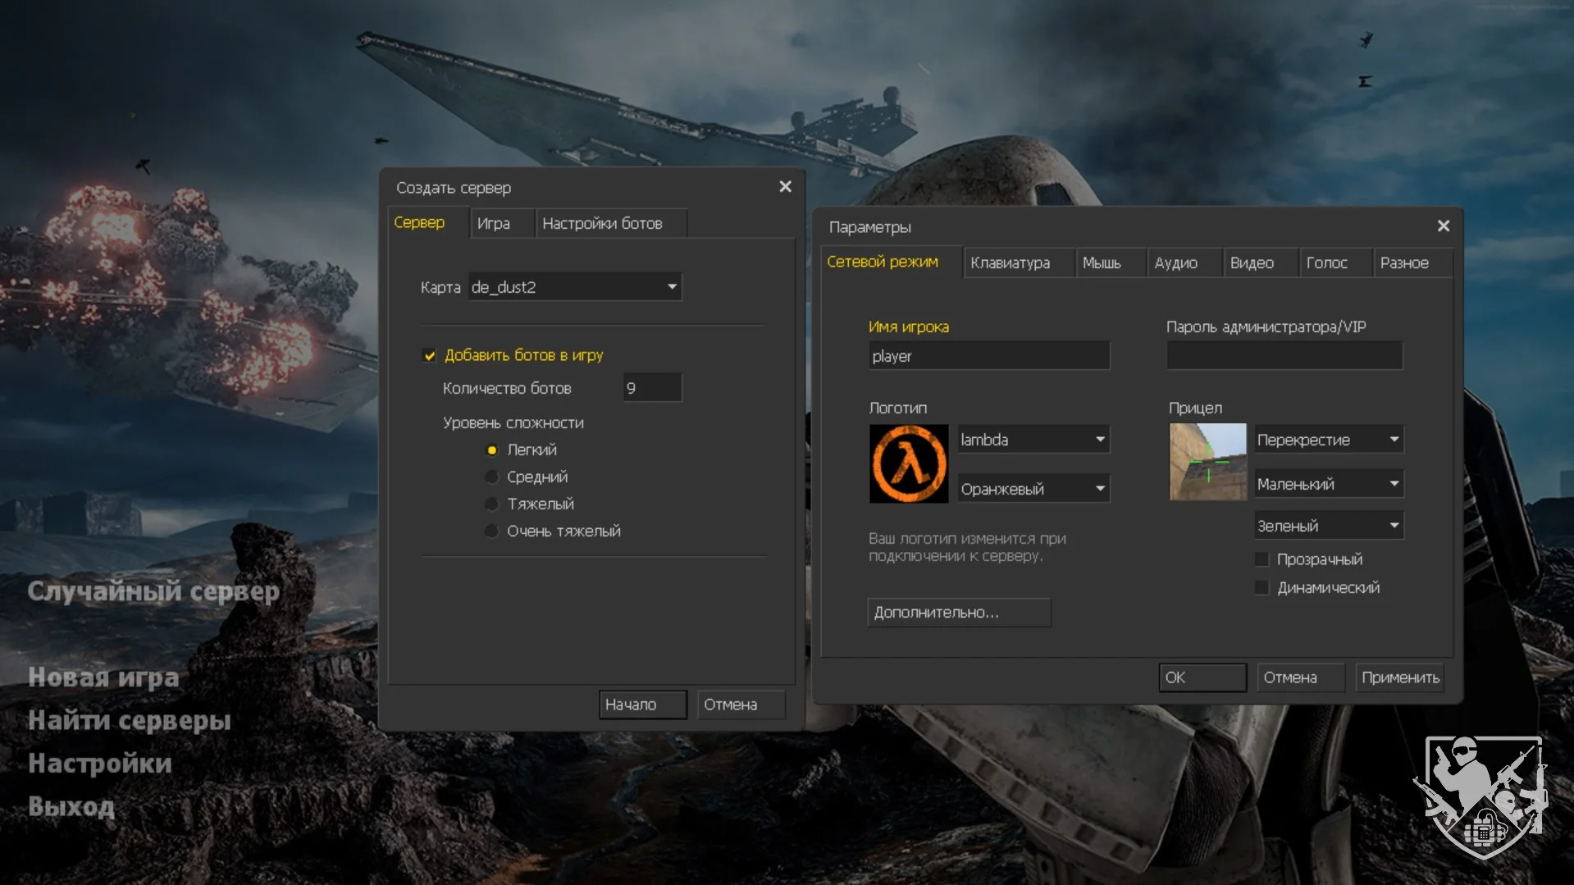Uncheck Добавить ботов в игру
The width and height of the screenshot is (1574, 885).
[x=429, y=355]
